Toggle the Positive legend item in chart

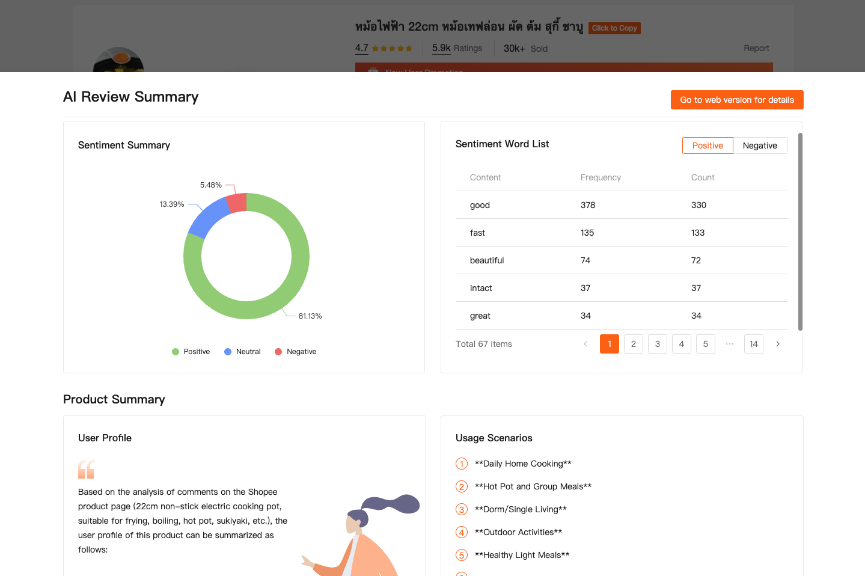point(191,352)
